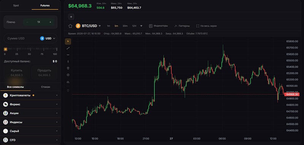This screenshot has height=145, width=304.
Task: Click the Купить buy button
Action: pyautogui.click(x=17, y=72)
